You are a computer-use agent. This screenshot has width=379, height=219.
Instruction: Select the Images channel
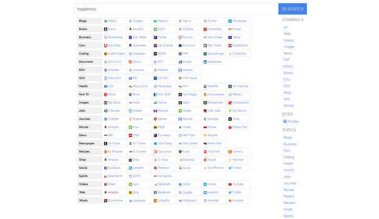tap(289, 47)
